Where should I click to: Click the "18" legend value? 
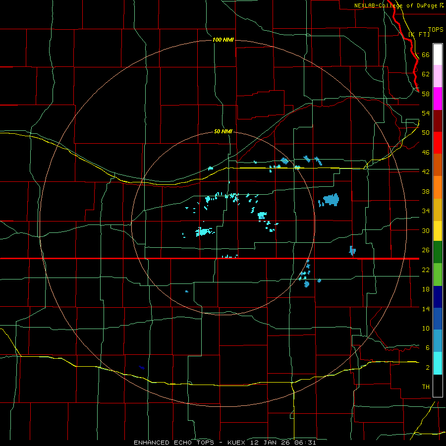tap(426, 289)
